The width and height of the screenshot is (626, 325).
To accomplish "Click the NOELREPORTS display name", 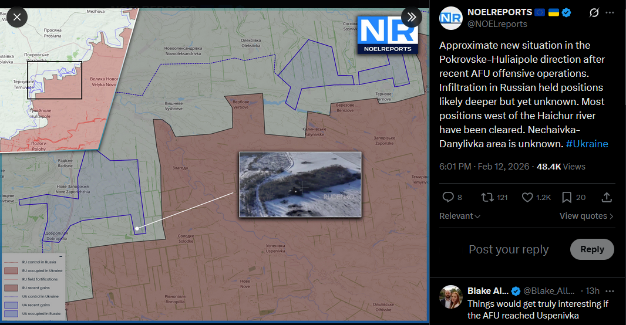I will [500, 12].
